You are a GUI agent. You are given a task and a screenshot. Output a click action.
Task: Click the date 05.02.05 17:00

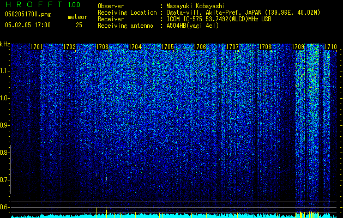(x=28, y=25)
